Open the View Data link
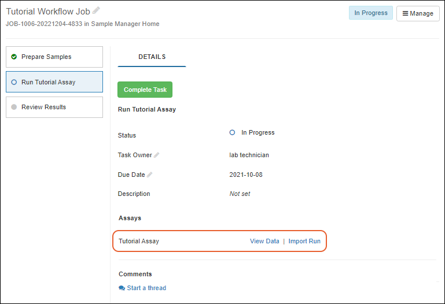Image resolution: width=445 pixels, height=304 pixels. point(264,241)
